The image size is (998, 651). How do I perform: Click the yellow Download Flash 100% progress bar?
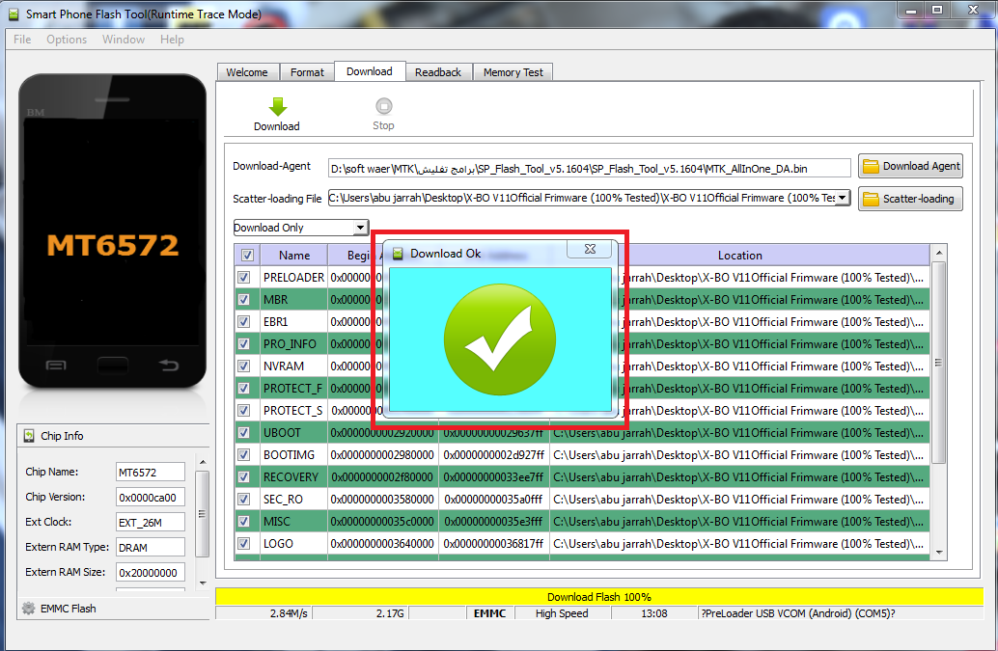point(599,596)
